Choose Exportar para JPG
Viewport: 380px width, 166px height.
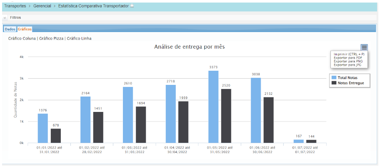click(x=348, y=65)
